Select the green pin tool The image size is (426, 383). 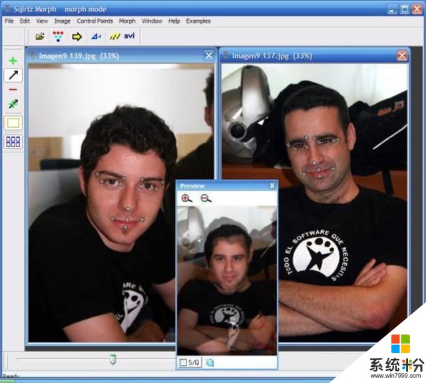pos(13,104)
